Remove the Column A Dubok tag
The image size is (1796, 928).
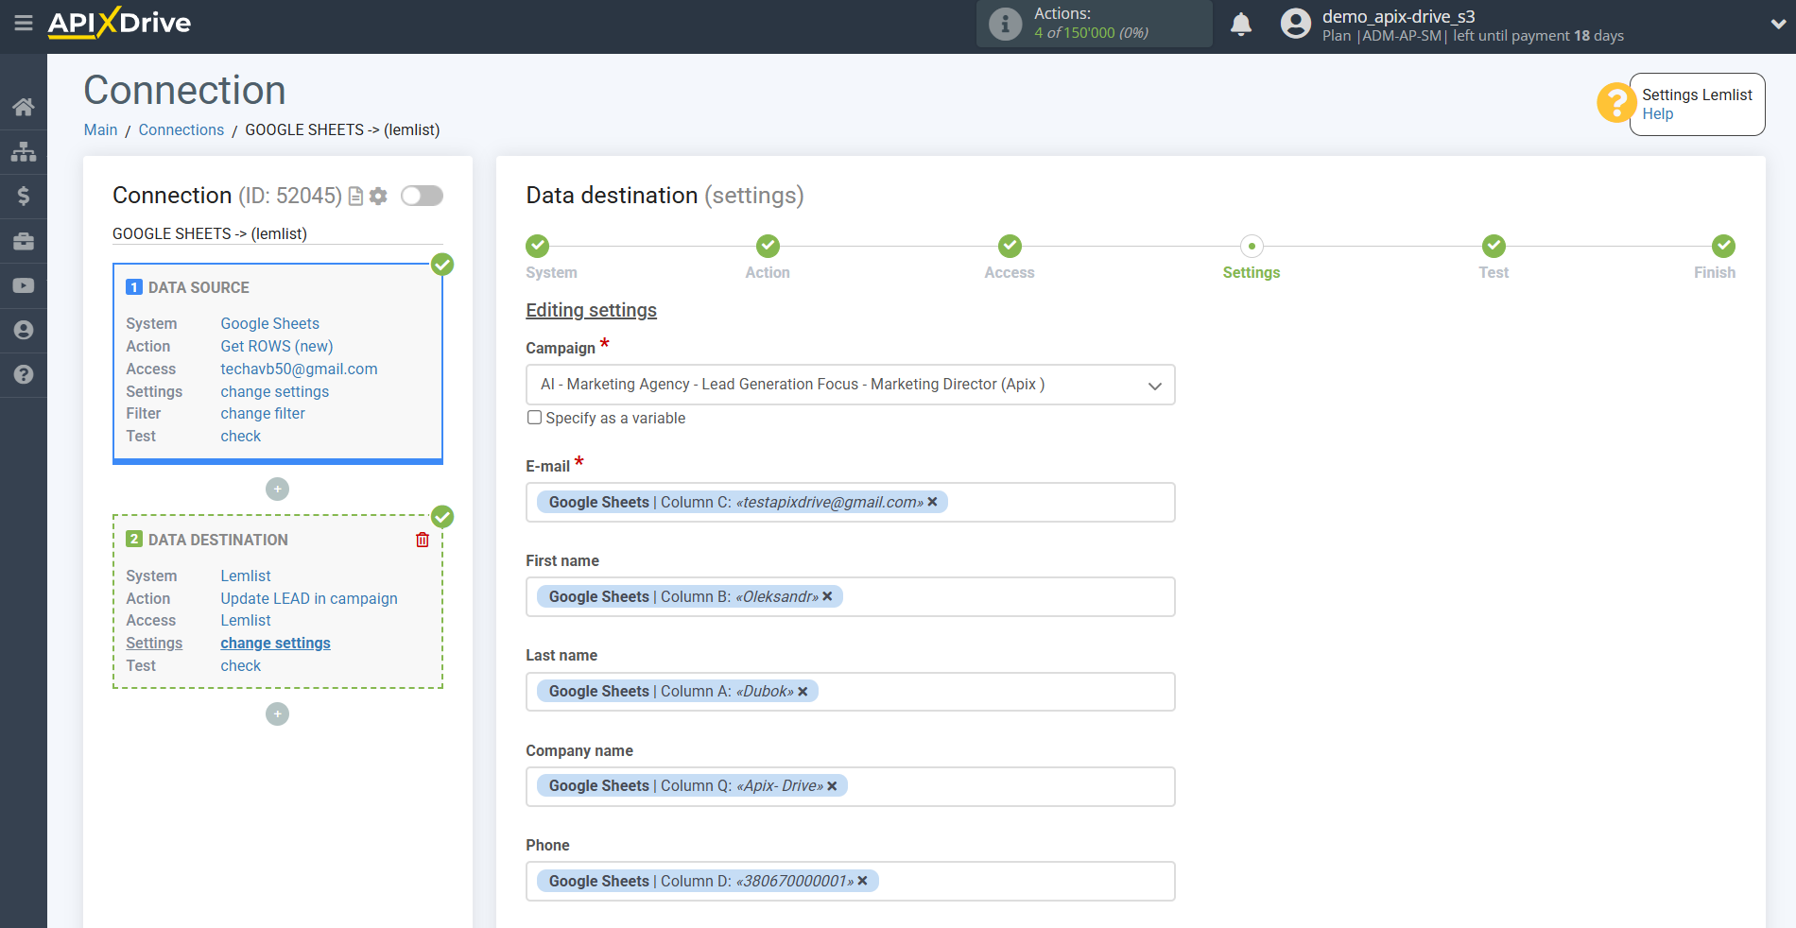click(x=803, y=692)
